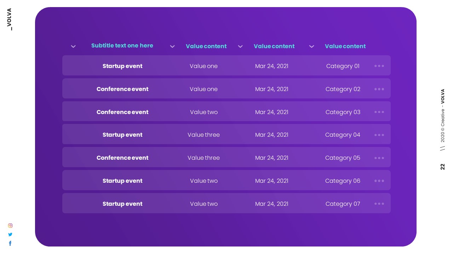Click Value one in Category 01 row

[x=203, y=66]
